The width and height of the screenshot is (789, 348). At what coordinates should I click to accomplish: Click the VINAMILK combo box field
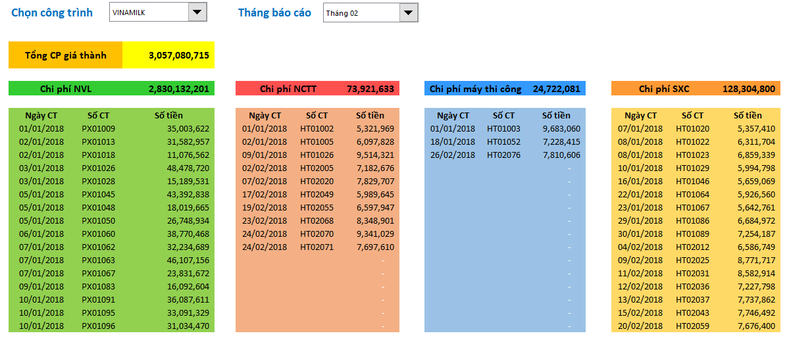(149, 12)
